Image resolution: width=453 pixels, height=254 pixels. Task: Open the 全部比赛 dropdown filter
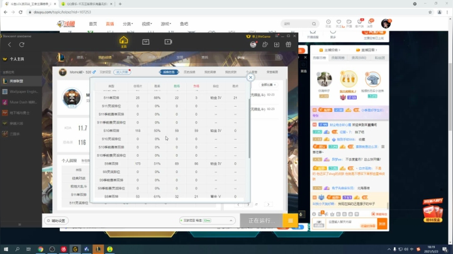(x=269, y=85)
